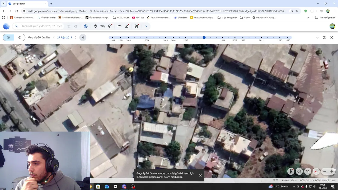The width and height of the screenshot is (338, 190).
Task: Open the map layers panel icon
Action: click(110, 26)
